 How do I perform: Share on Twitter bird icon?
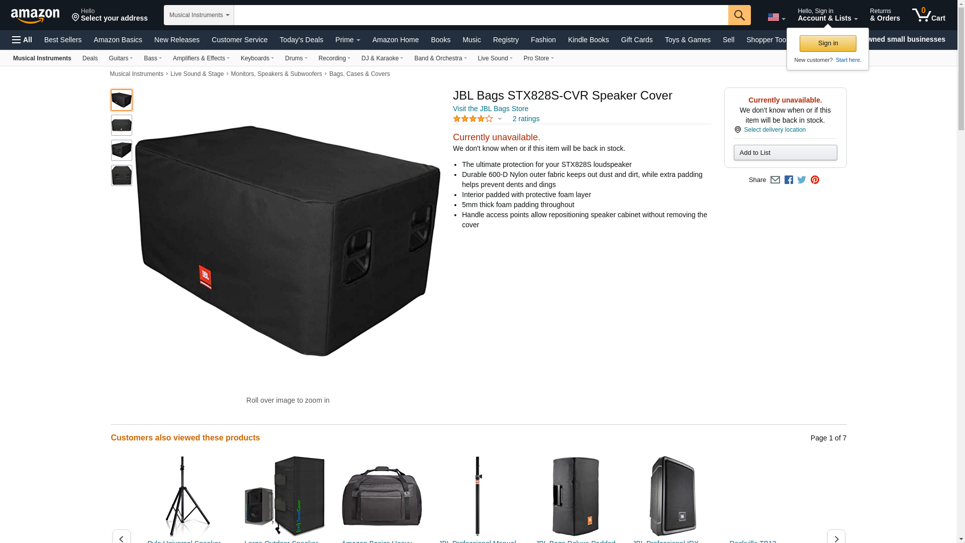[x=802, y=180]
